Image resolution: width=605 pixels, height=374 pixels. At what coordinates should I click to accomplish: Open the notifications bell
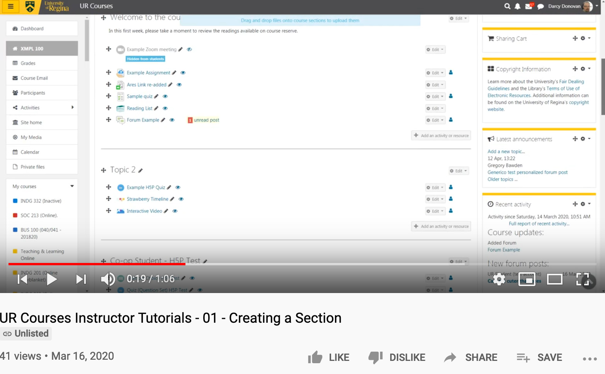517,6
